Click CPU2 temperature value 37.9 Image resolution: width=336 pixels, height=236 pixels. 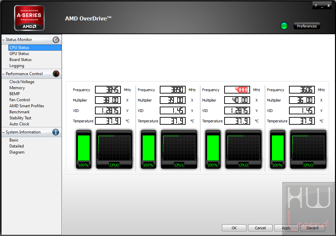237,121
